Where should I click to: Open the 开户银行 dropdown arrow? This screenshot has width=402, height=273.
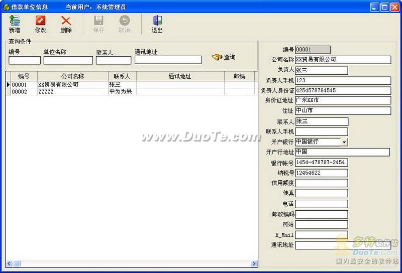pos(344,142)
